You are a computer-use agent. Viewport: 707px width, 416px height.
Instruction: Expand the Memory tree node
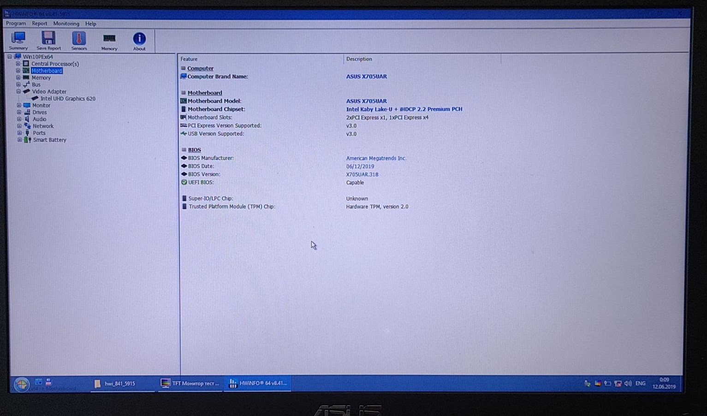(x=18, y=77)
